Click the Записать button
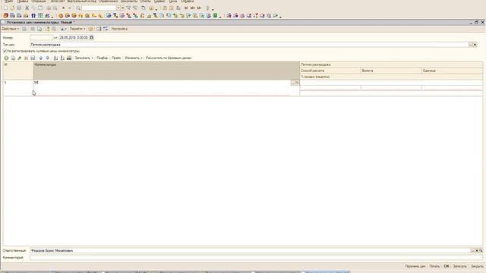 point(459,266)
